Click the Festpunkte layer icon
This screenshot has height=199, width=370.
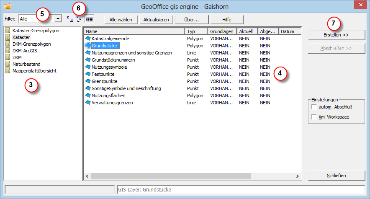[88, 74]
